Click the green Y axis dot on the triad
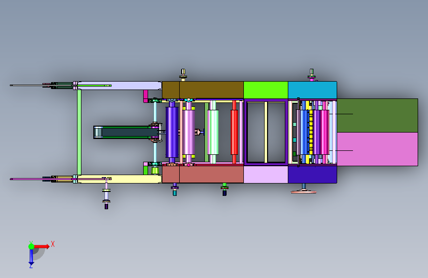 click(x=31, y=246)
